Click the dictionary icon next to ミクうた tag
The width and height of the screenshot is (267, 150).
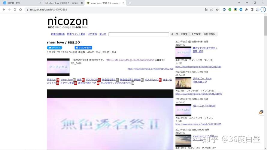pyautogui.click(x=58, y=83)
